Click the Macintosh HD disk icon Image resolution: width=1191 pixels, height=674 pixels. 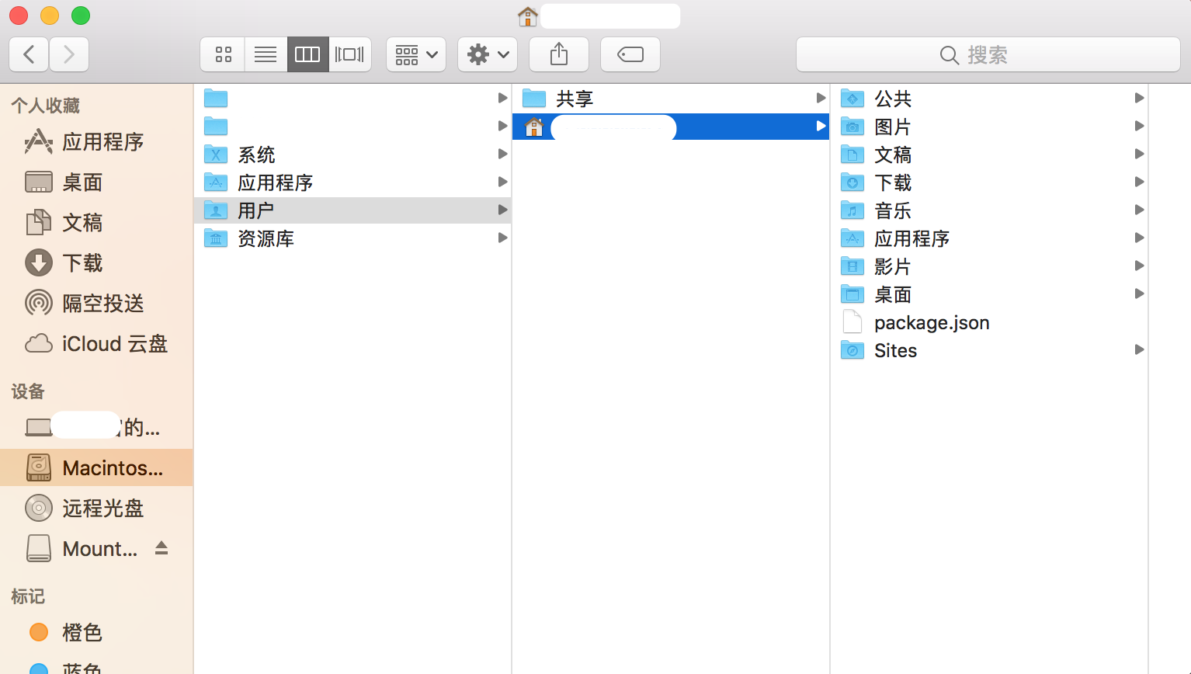pos(39,467)
